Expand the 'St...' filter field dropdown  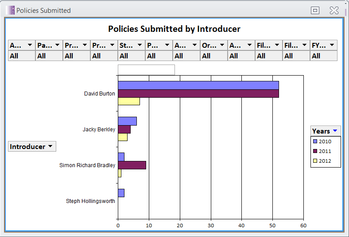140,45
